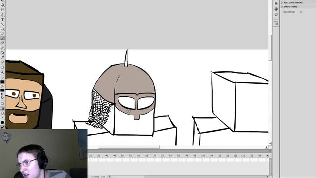Viewport: 316px width, 178px height.
Task: Edit the Smoothing value field
Action: (301, 12)
